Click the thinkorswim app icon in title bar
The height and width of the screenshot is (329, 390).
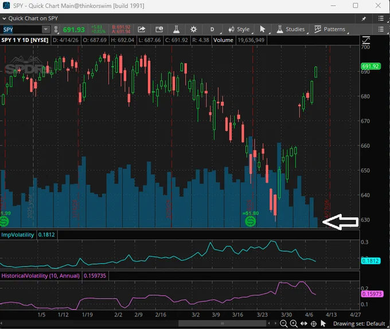[6, 6]
